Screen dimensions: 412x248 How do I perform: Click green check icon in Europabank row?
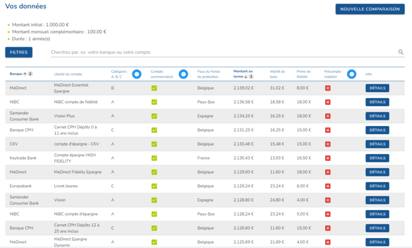pos(154,186)
